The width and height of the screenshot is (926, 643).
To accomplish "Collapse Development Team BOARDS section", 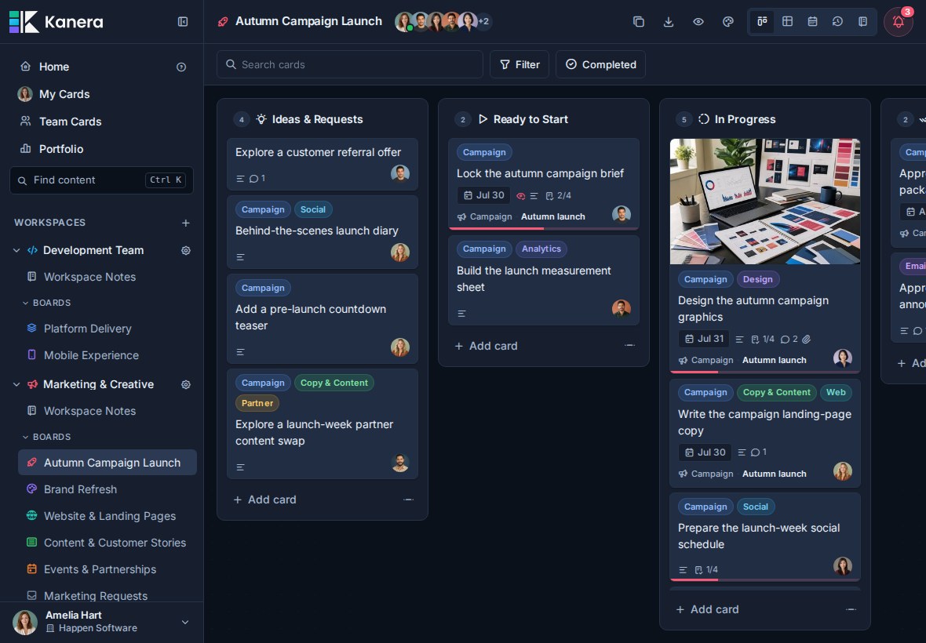I will (25, 303).
